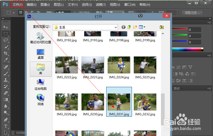The width and height of the screenshot is (213, 136).
Task: Open the favorites folder icon in dialog
Action: click(x=162, y=27)
